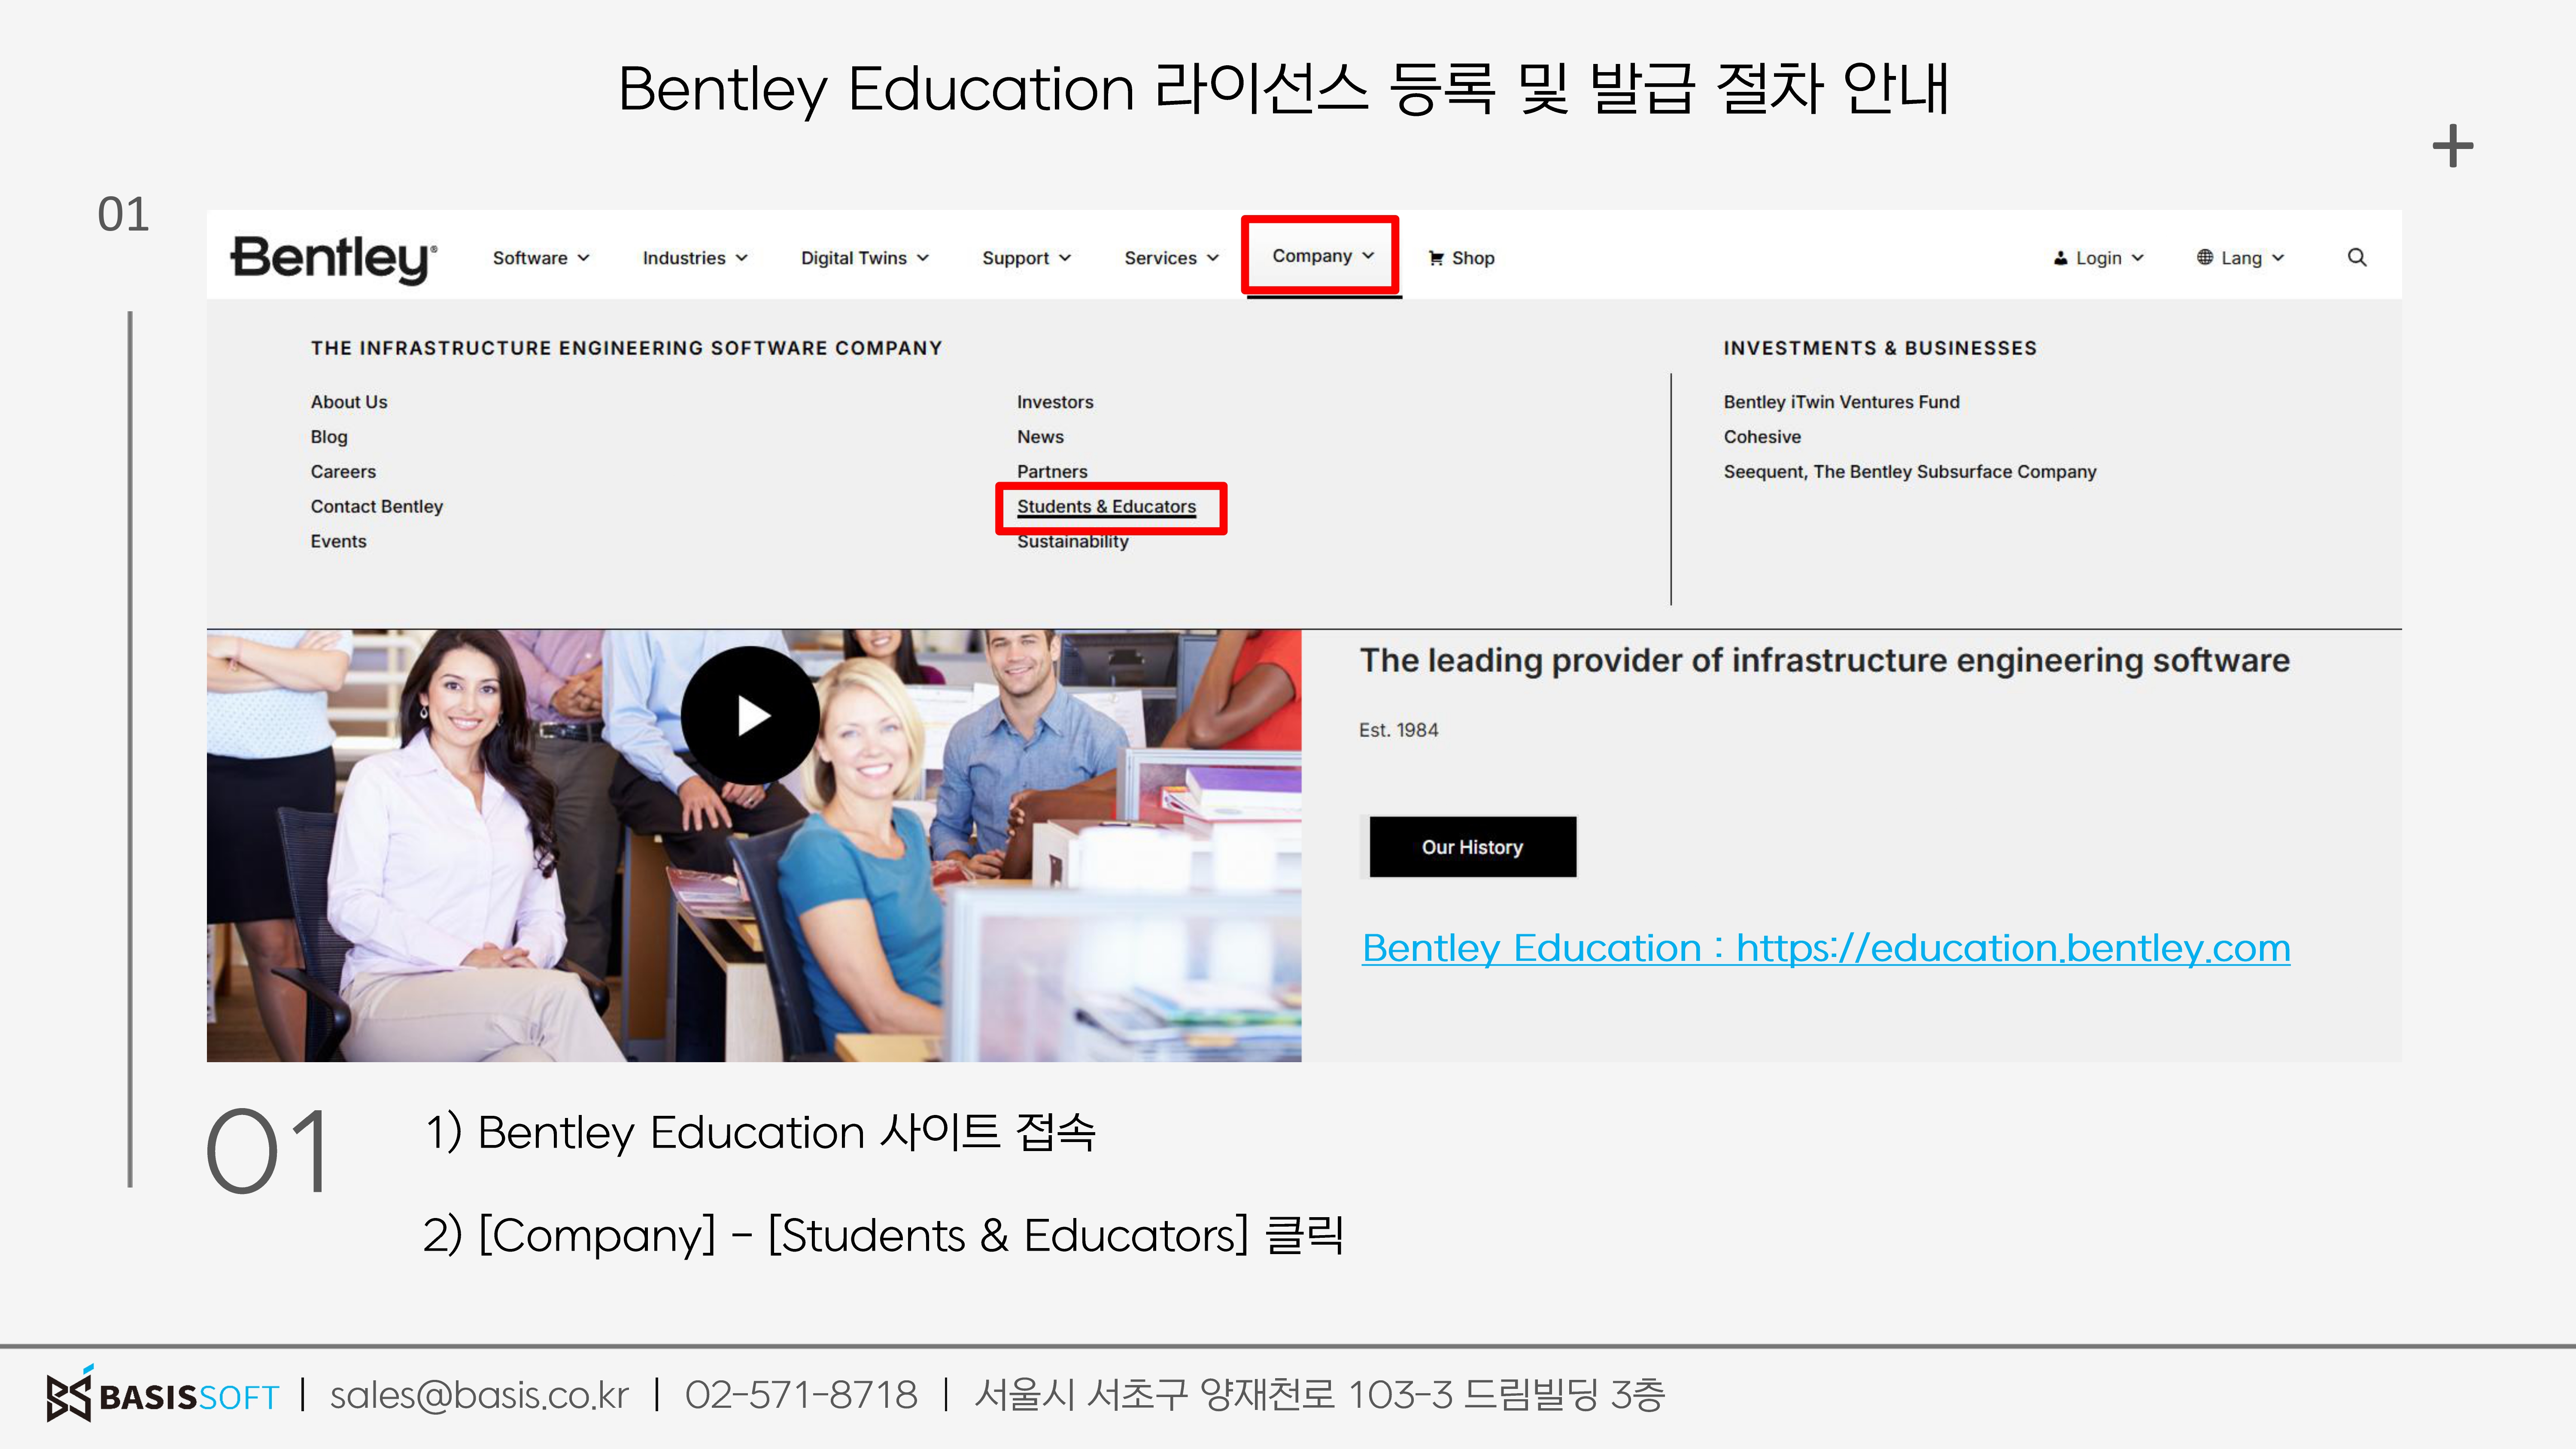Expand the Support menu

tap(1026, 258)
